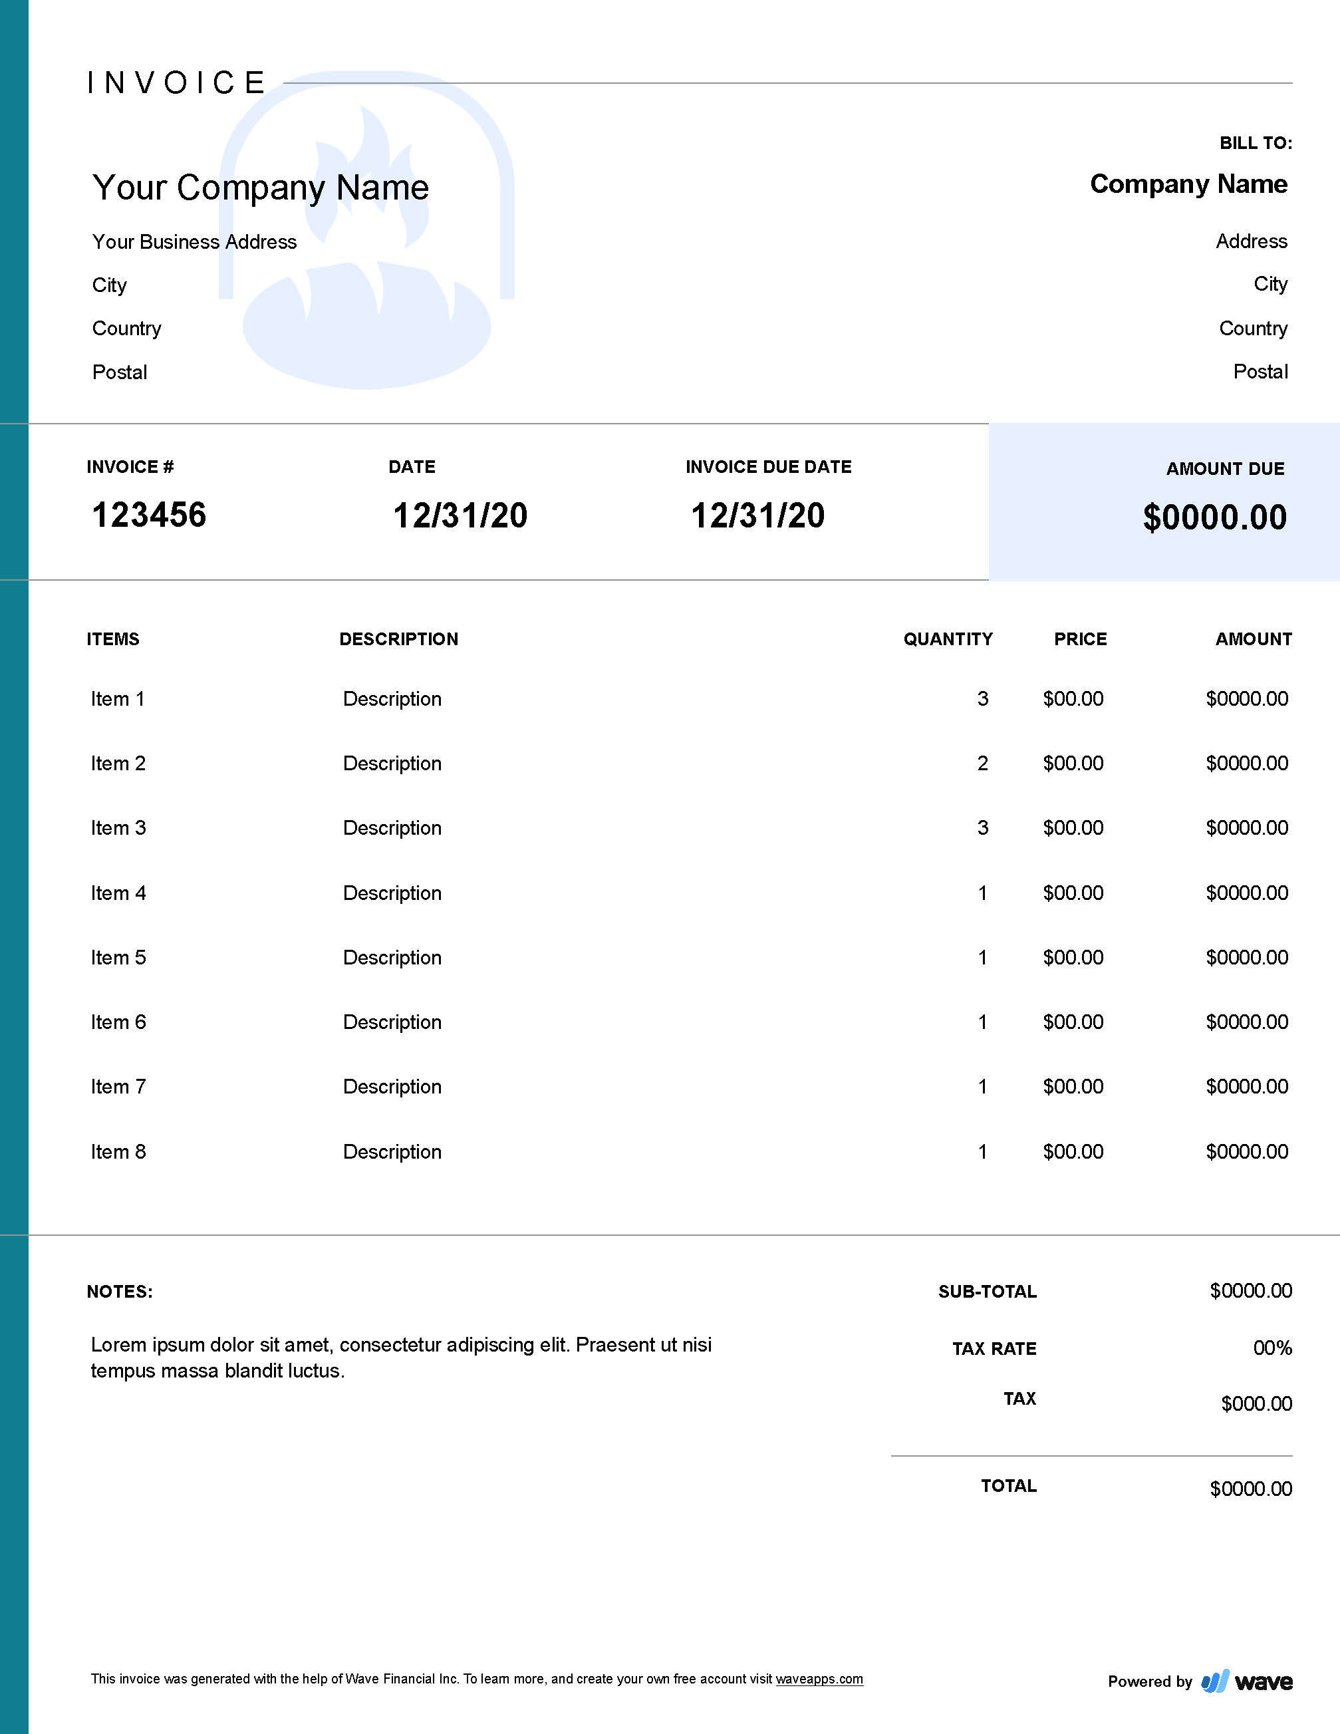Click the QUANTITY column header
The width and height of the screenshot is (1340, 1734).
(x=948, y=639)
